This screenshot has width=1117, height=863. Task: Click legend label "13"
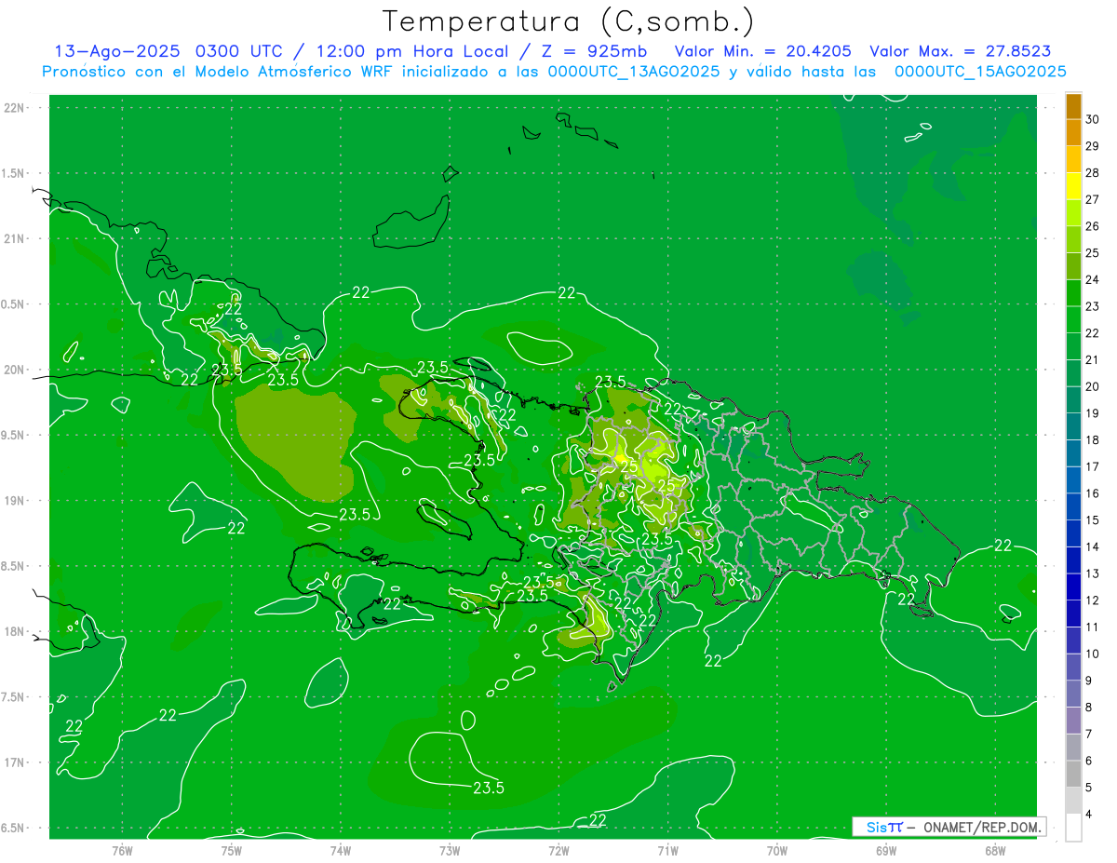click(1092, 573)
